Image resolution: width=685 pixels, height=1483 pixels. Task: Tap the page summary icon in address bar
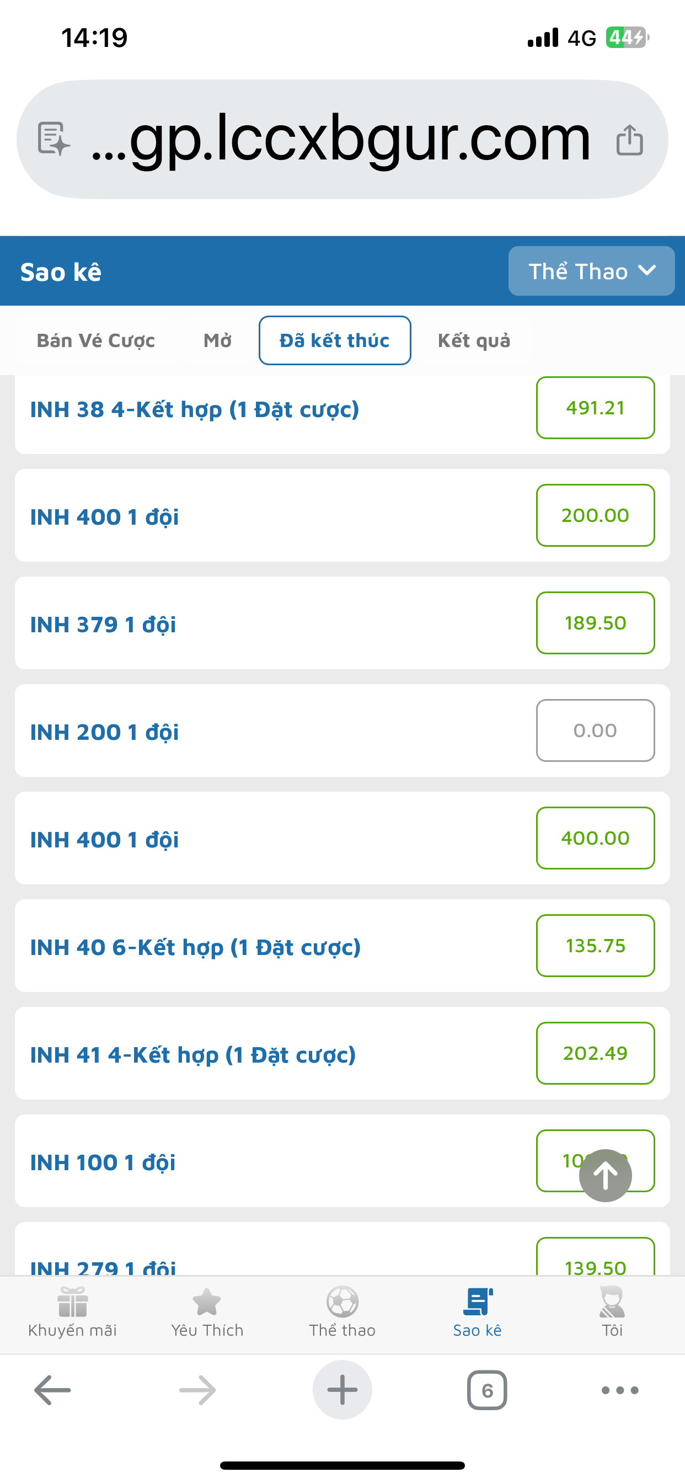pos(53,138)
